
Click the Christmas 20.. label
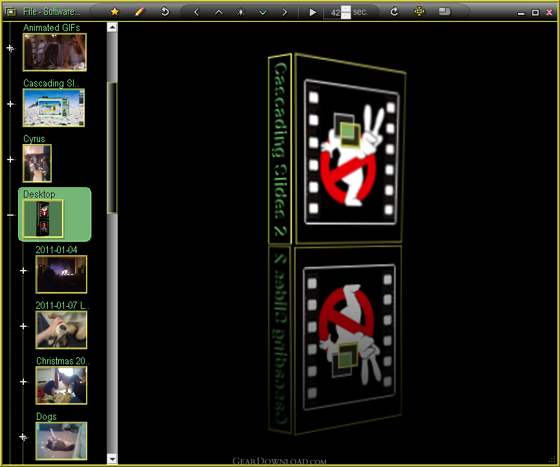click(x=63, y=362)
